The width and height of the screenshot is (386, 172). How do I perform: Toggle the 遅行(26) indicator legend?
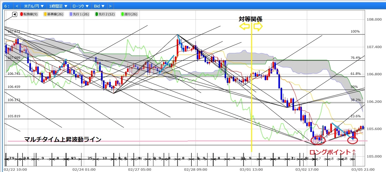130,14
